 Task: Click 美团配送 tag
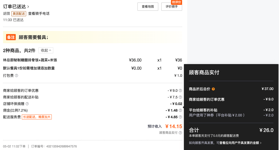[x=19, y=13]
